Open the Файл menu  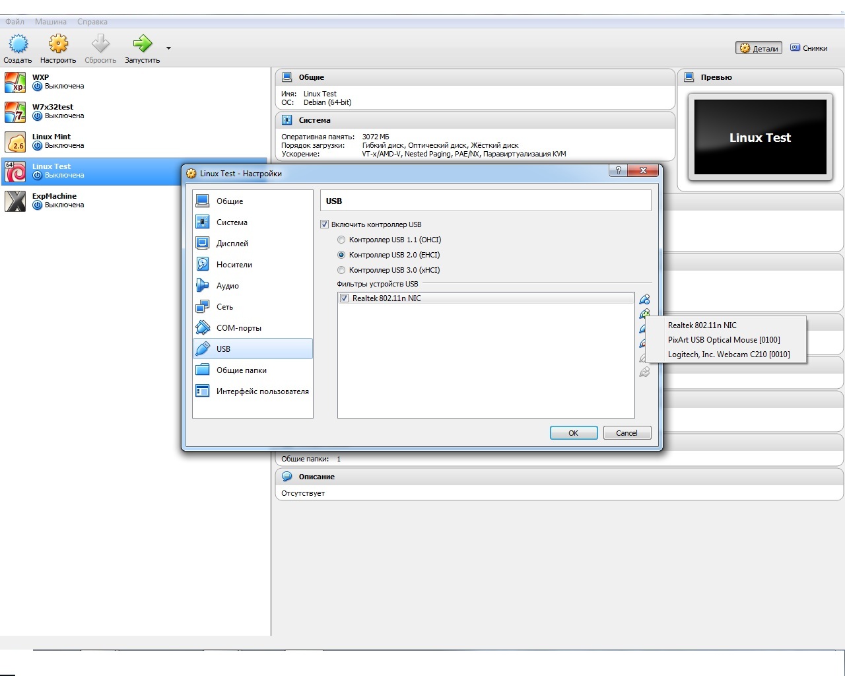(15, 22)
